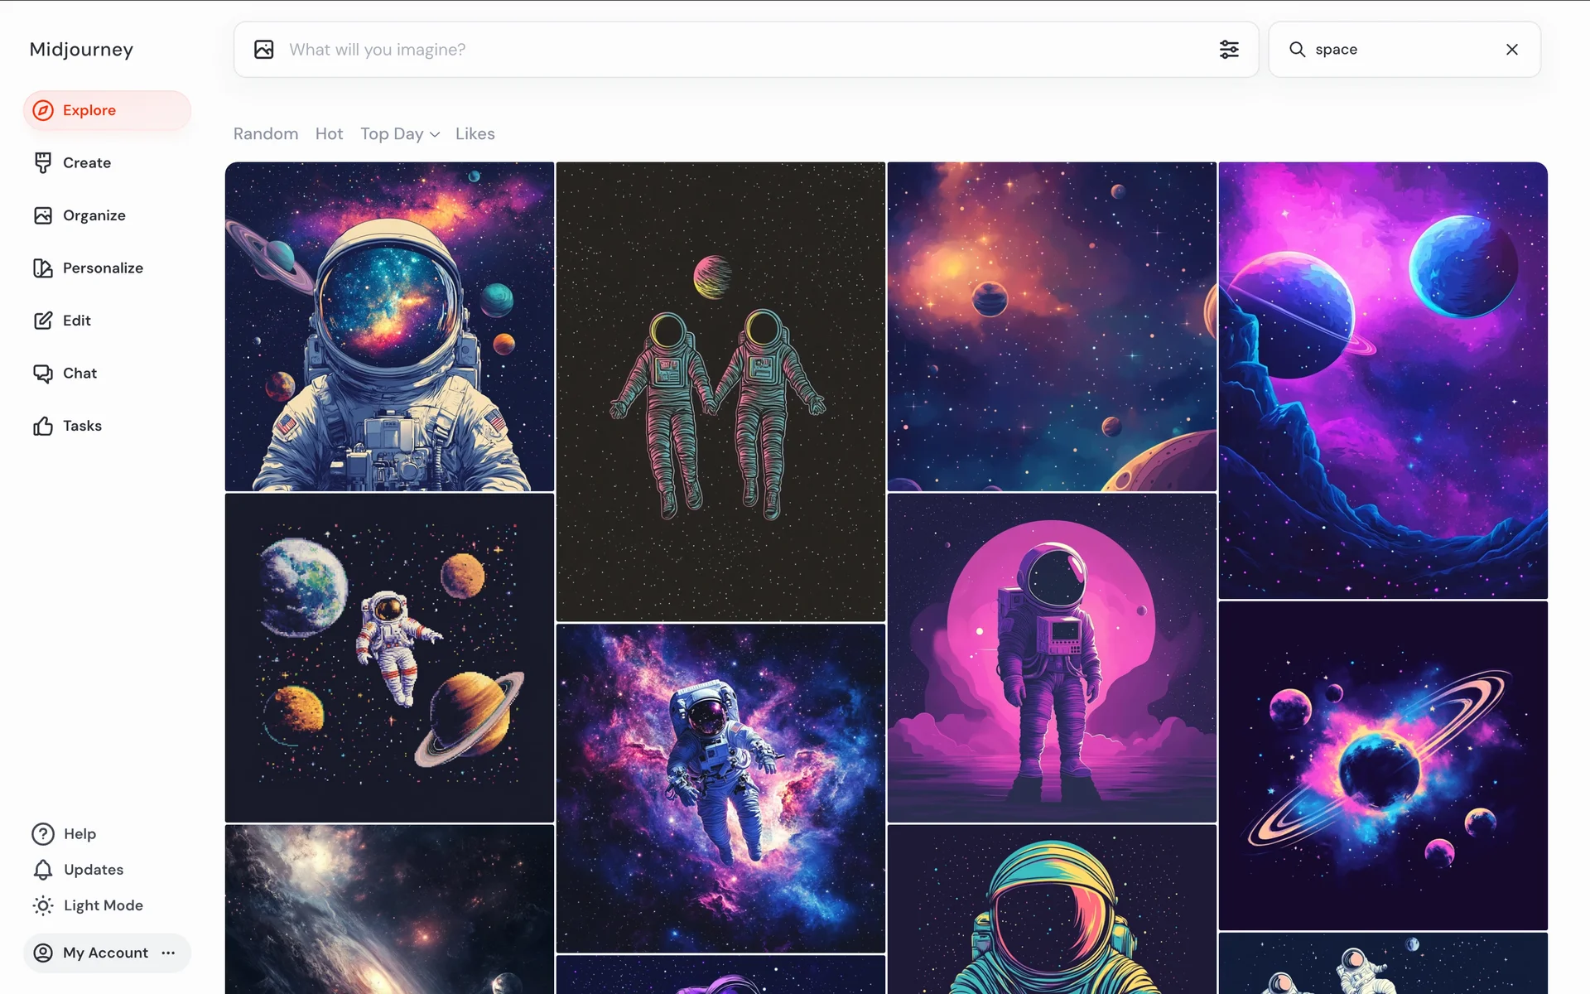
Task: Click the Organize image icon
Action: pos(43,215)
